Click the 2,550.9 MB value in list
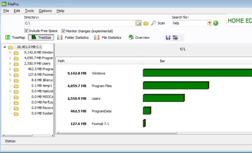This screenshot has height=153, width=252. (77, 98)
